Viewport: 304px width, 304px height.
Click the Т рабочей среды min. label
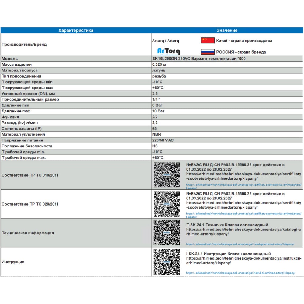23,152
